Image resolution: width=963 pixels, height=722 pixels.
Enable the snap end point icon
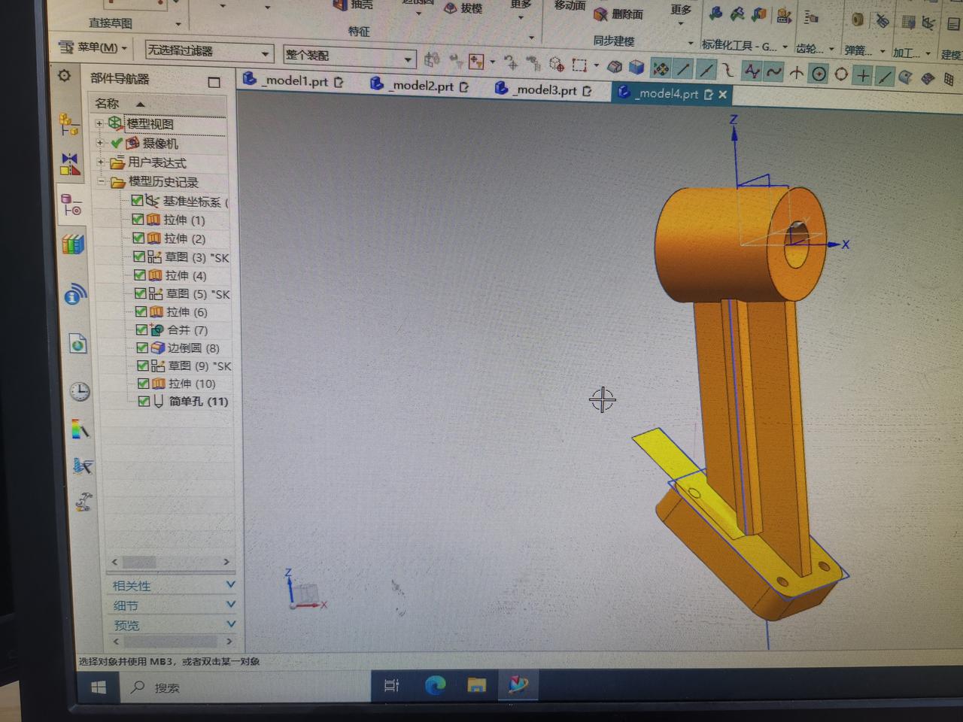(683, 70)
